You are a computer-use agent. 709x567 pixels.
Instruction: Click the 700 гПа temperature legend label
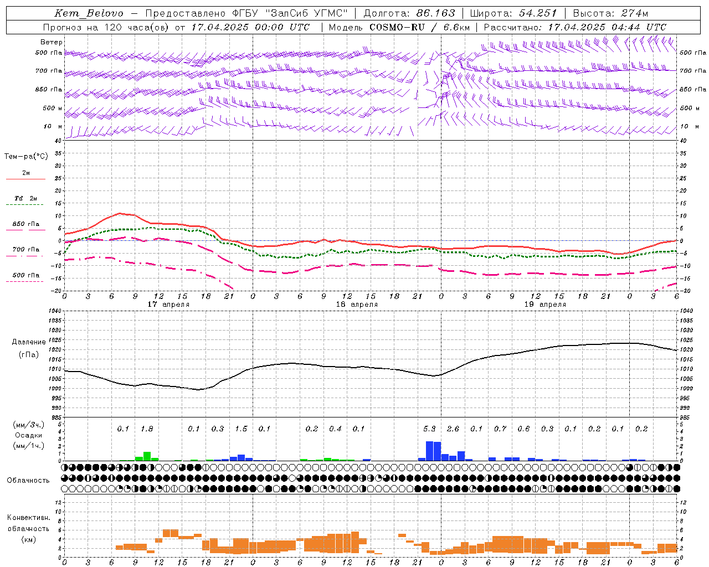point(26,250)
